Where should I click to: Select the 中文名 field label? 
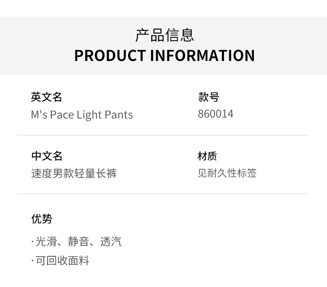coord(46,156)
